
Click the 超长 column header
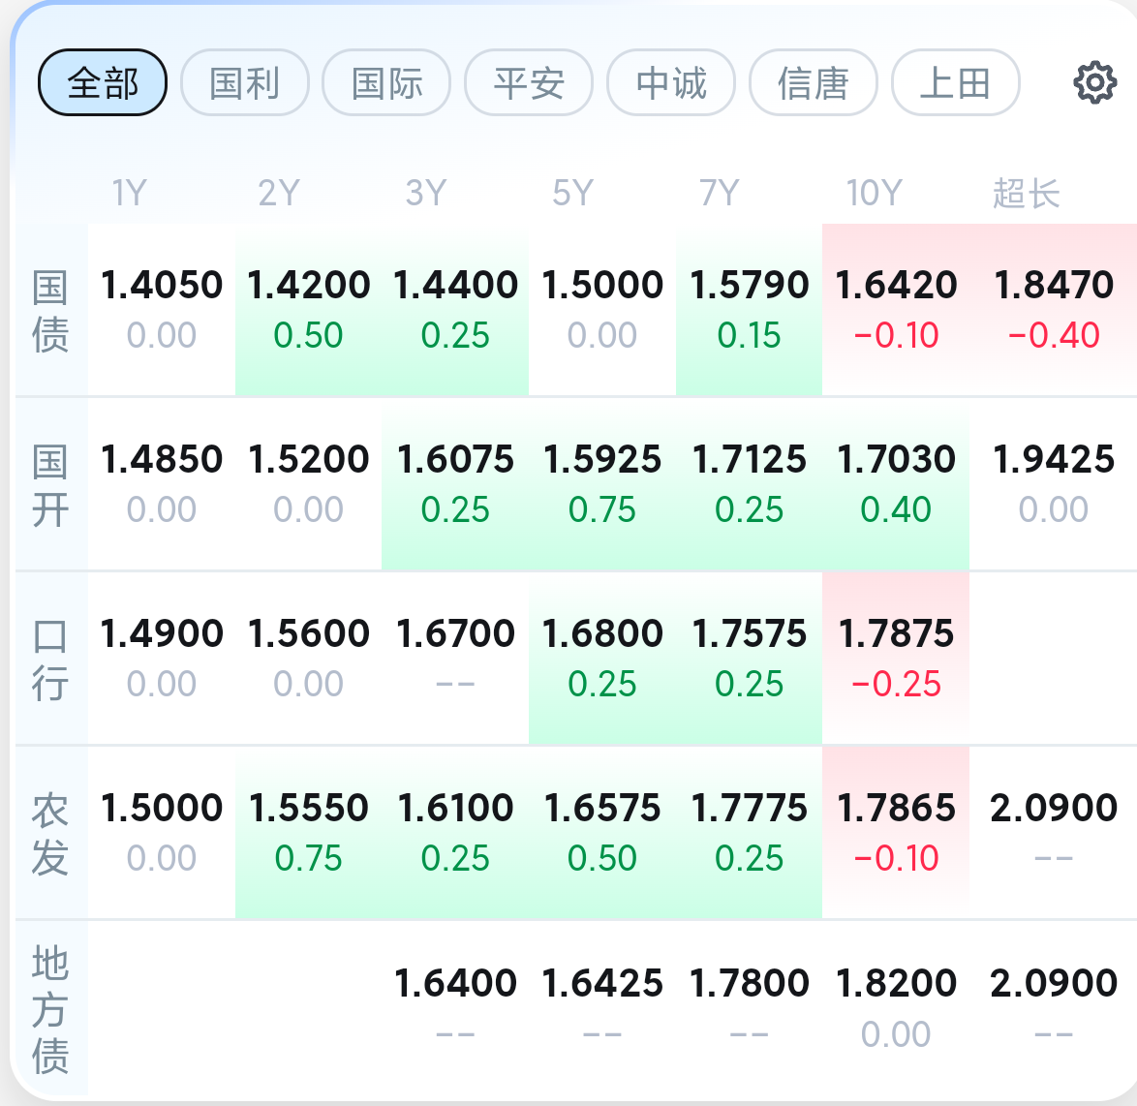tap(1026, 193)
